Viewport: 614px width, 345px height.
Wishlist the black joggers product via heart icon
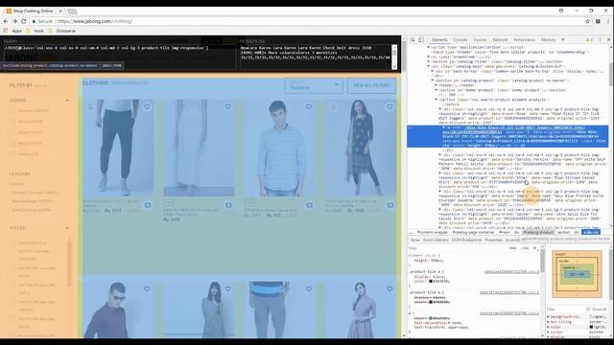[147, 106]
